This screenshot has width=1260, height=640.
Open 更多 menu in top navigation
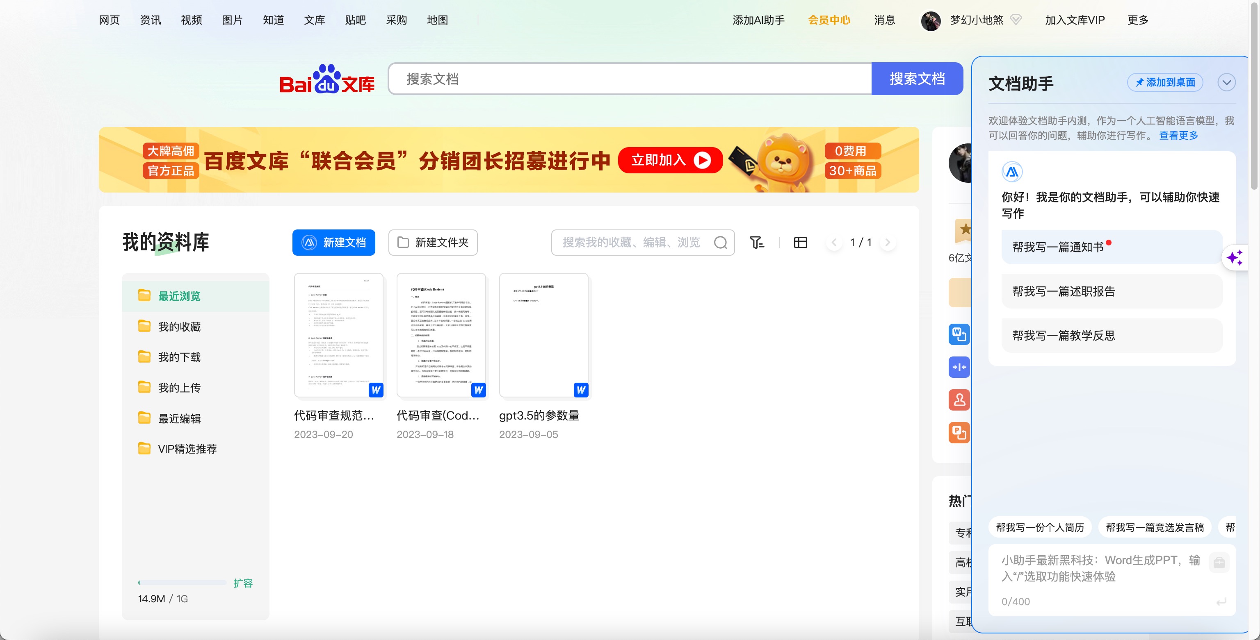pos(1137,20)
